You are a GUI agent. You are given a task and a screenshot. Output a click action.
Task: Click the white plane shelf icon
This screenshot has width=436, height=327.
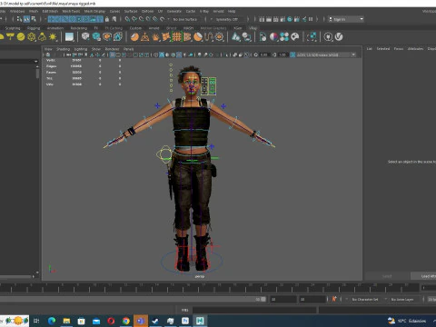pyautogui.click(x=69, y=37)
